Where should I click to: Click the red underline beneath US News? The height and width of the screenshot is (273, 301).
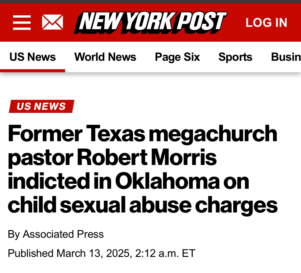click(x=32, y=71)
